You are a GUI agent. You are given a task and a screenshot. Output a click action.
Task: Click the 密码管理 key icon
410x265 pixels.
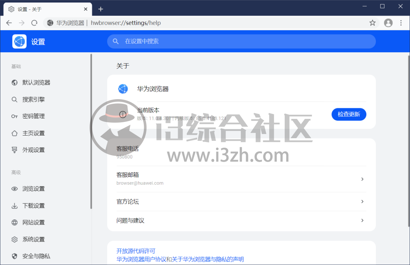[x=14, y=116]
